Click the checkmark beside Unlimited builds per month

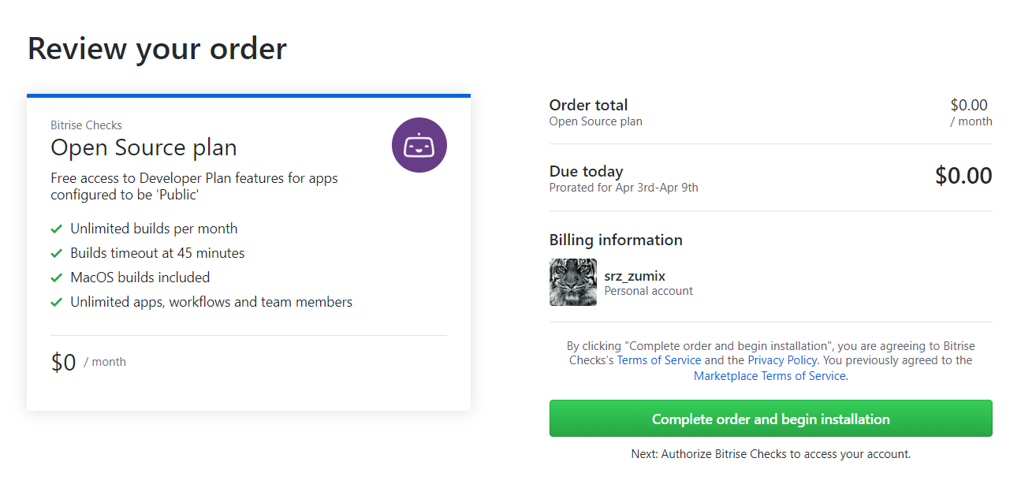pos(56,229)
